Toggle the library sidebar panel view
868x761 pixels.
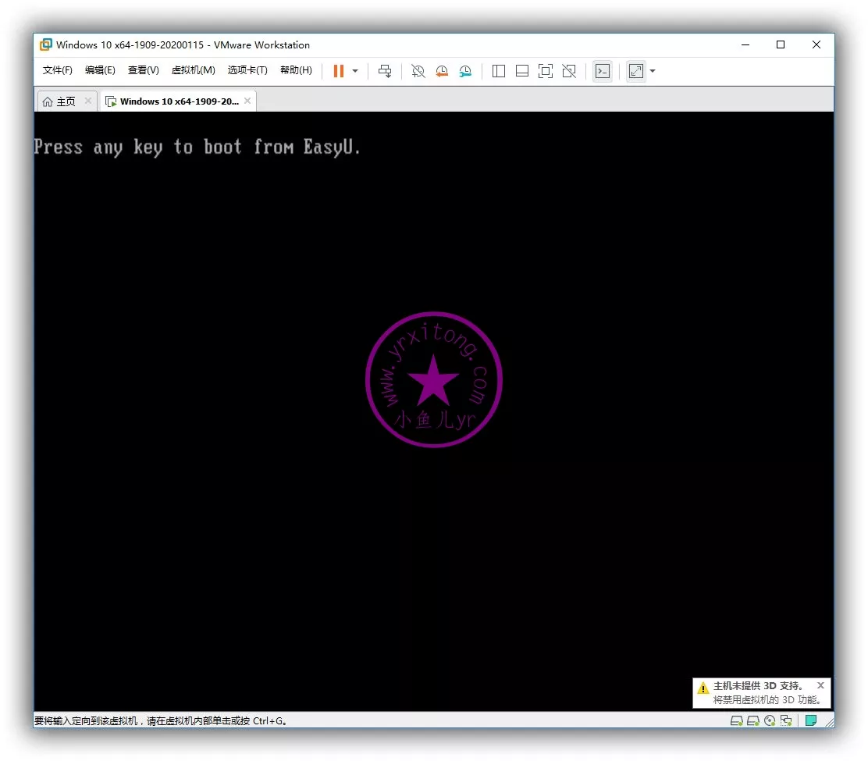pos(499,71)
